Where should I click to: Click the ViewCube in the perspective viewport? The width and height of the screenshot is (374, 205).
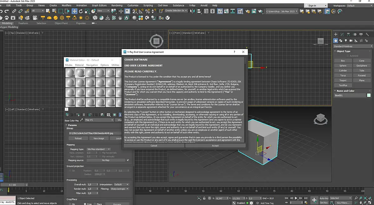click(x=320, y=119)
